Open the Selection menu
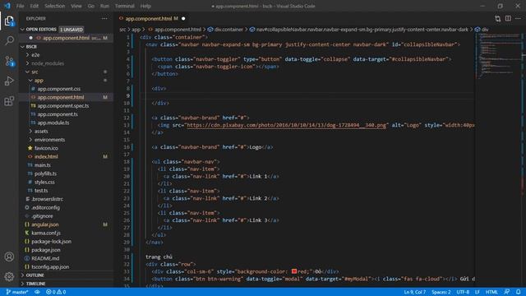 click(55, 6)
